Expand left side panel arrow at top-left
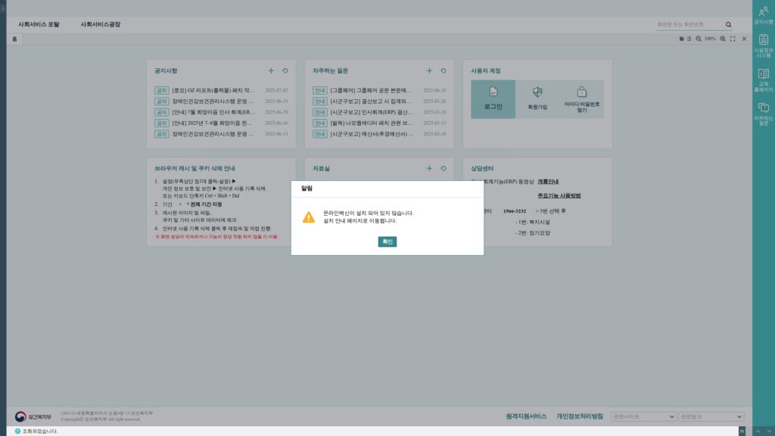Image resolution: width=775 pixels, height=436 pixels. (3, 8)
